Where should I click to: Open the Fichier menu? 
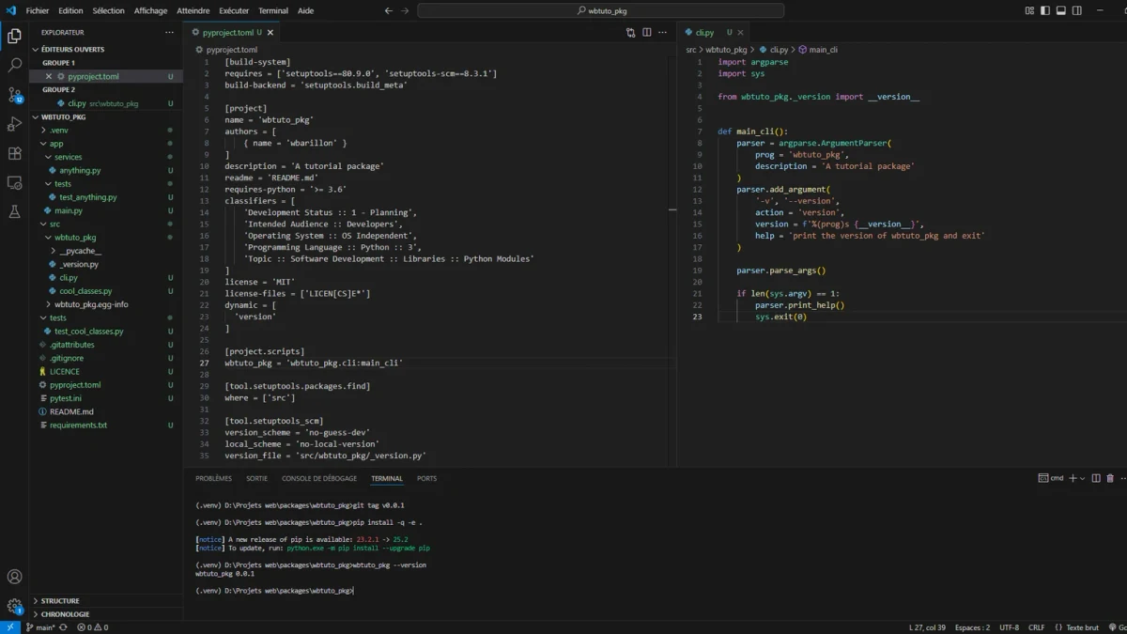click(x=38, y=10)
